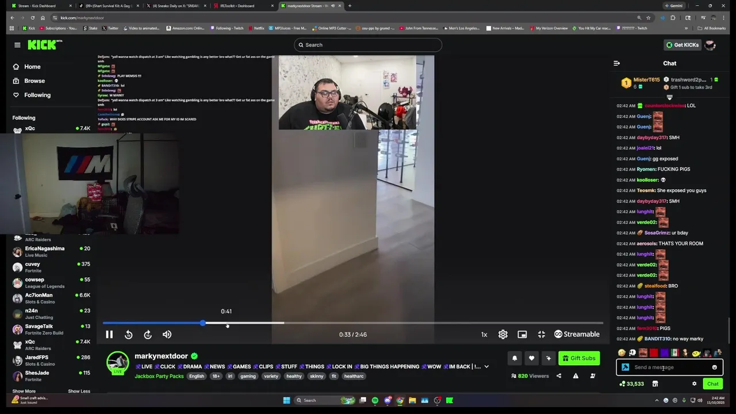Click Get KICKs button
736x414 pixels.
[682, 45]
